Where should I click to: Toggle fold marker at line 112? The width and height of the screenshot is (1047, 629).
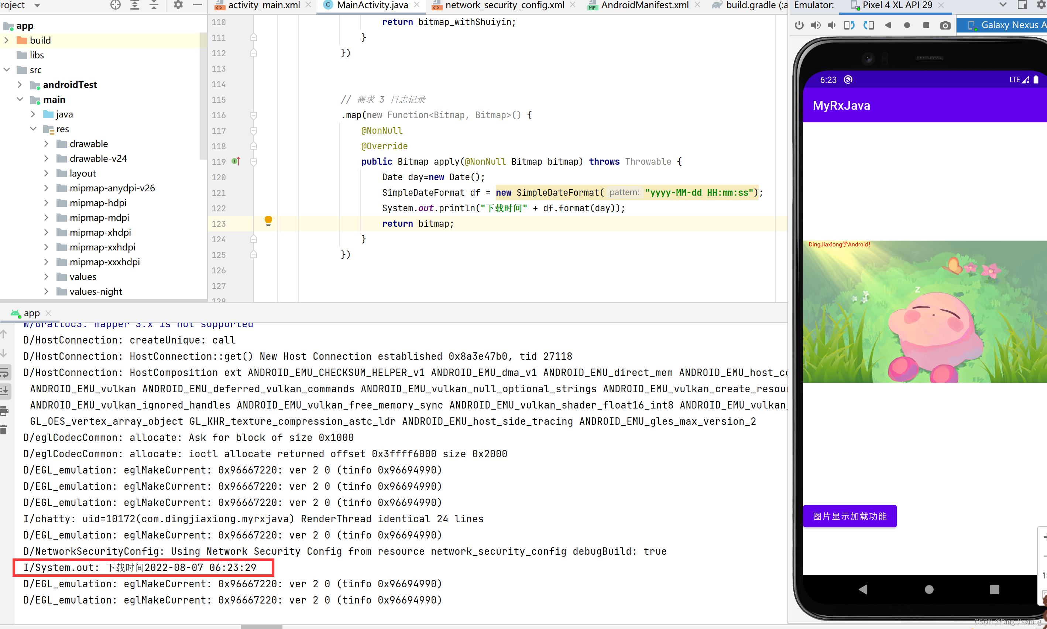pos(254,53)
